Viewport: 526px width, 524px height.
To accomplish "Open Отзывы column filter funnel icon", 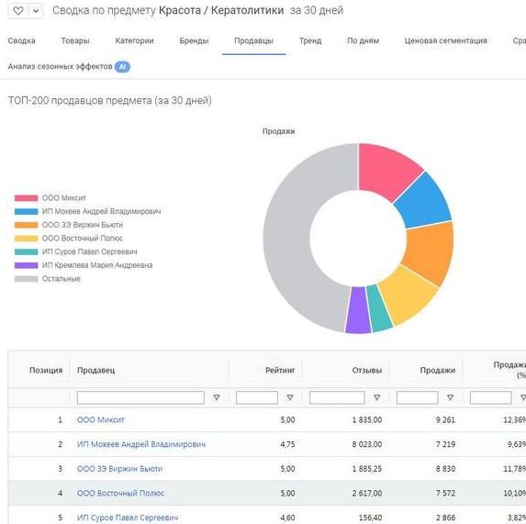I will point(377,397).
